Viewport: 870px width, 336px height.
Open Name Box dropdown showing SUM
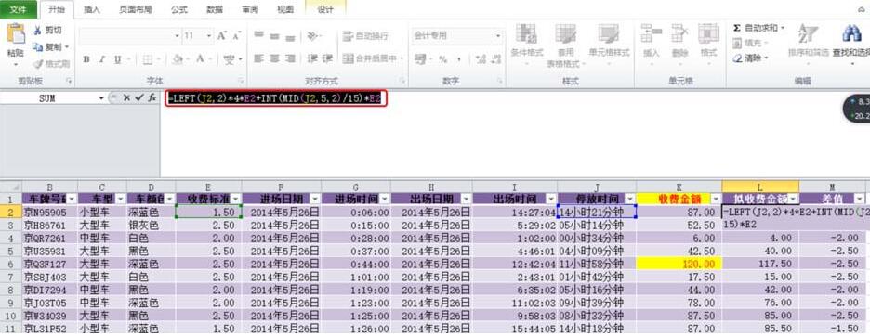tap(101, 97)
